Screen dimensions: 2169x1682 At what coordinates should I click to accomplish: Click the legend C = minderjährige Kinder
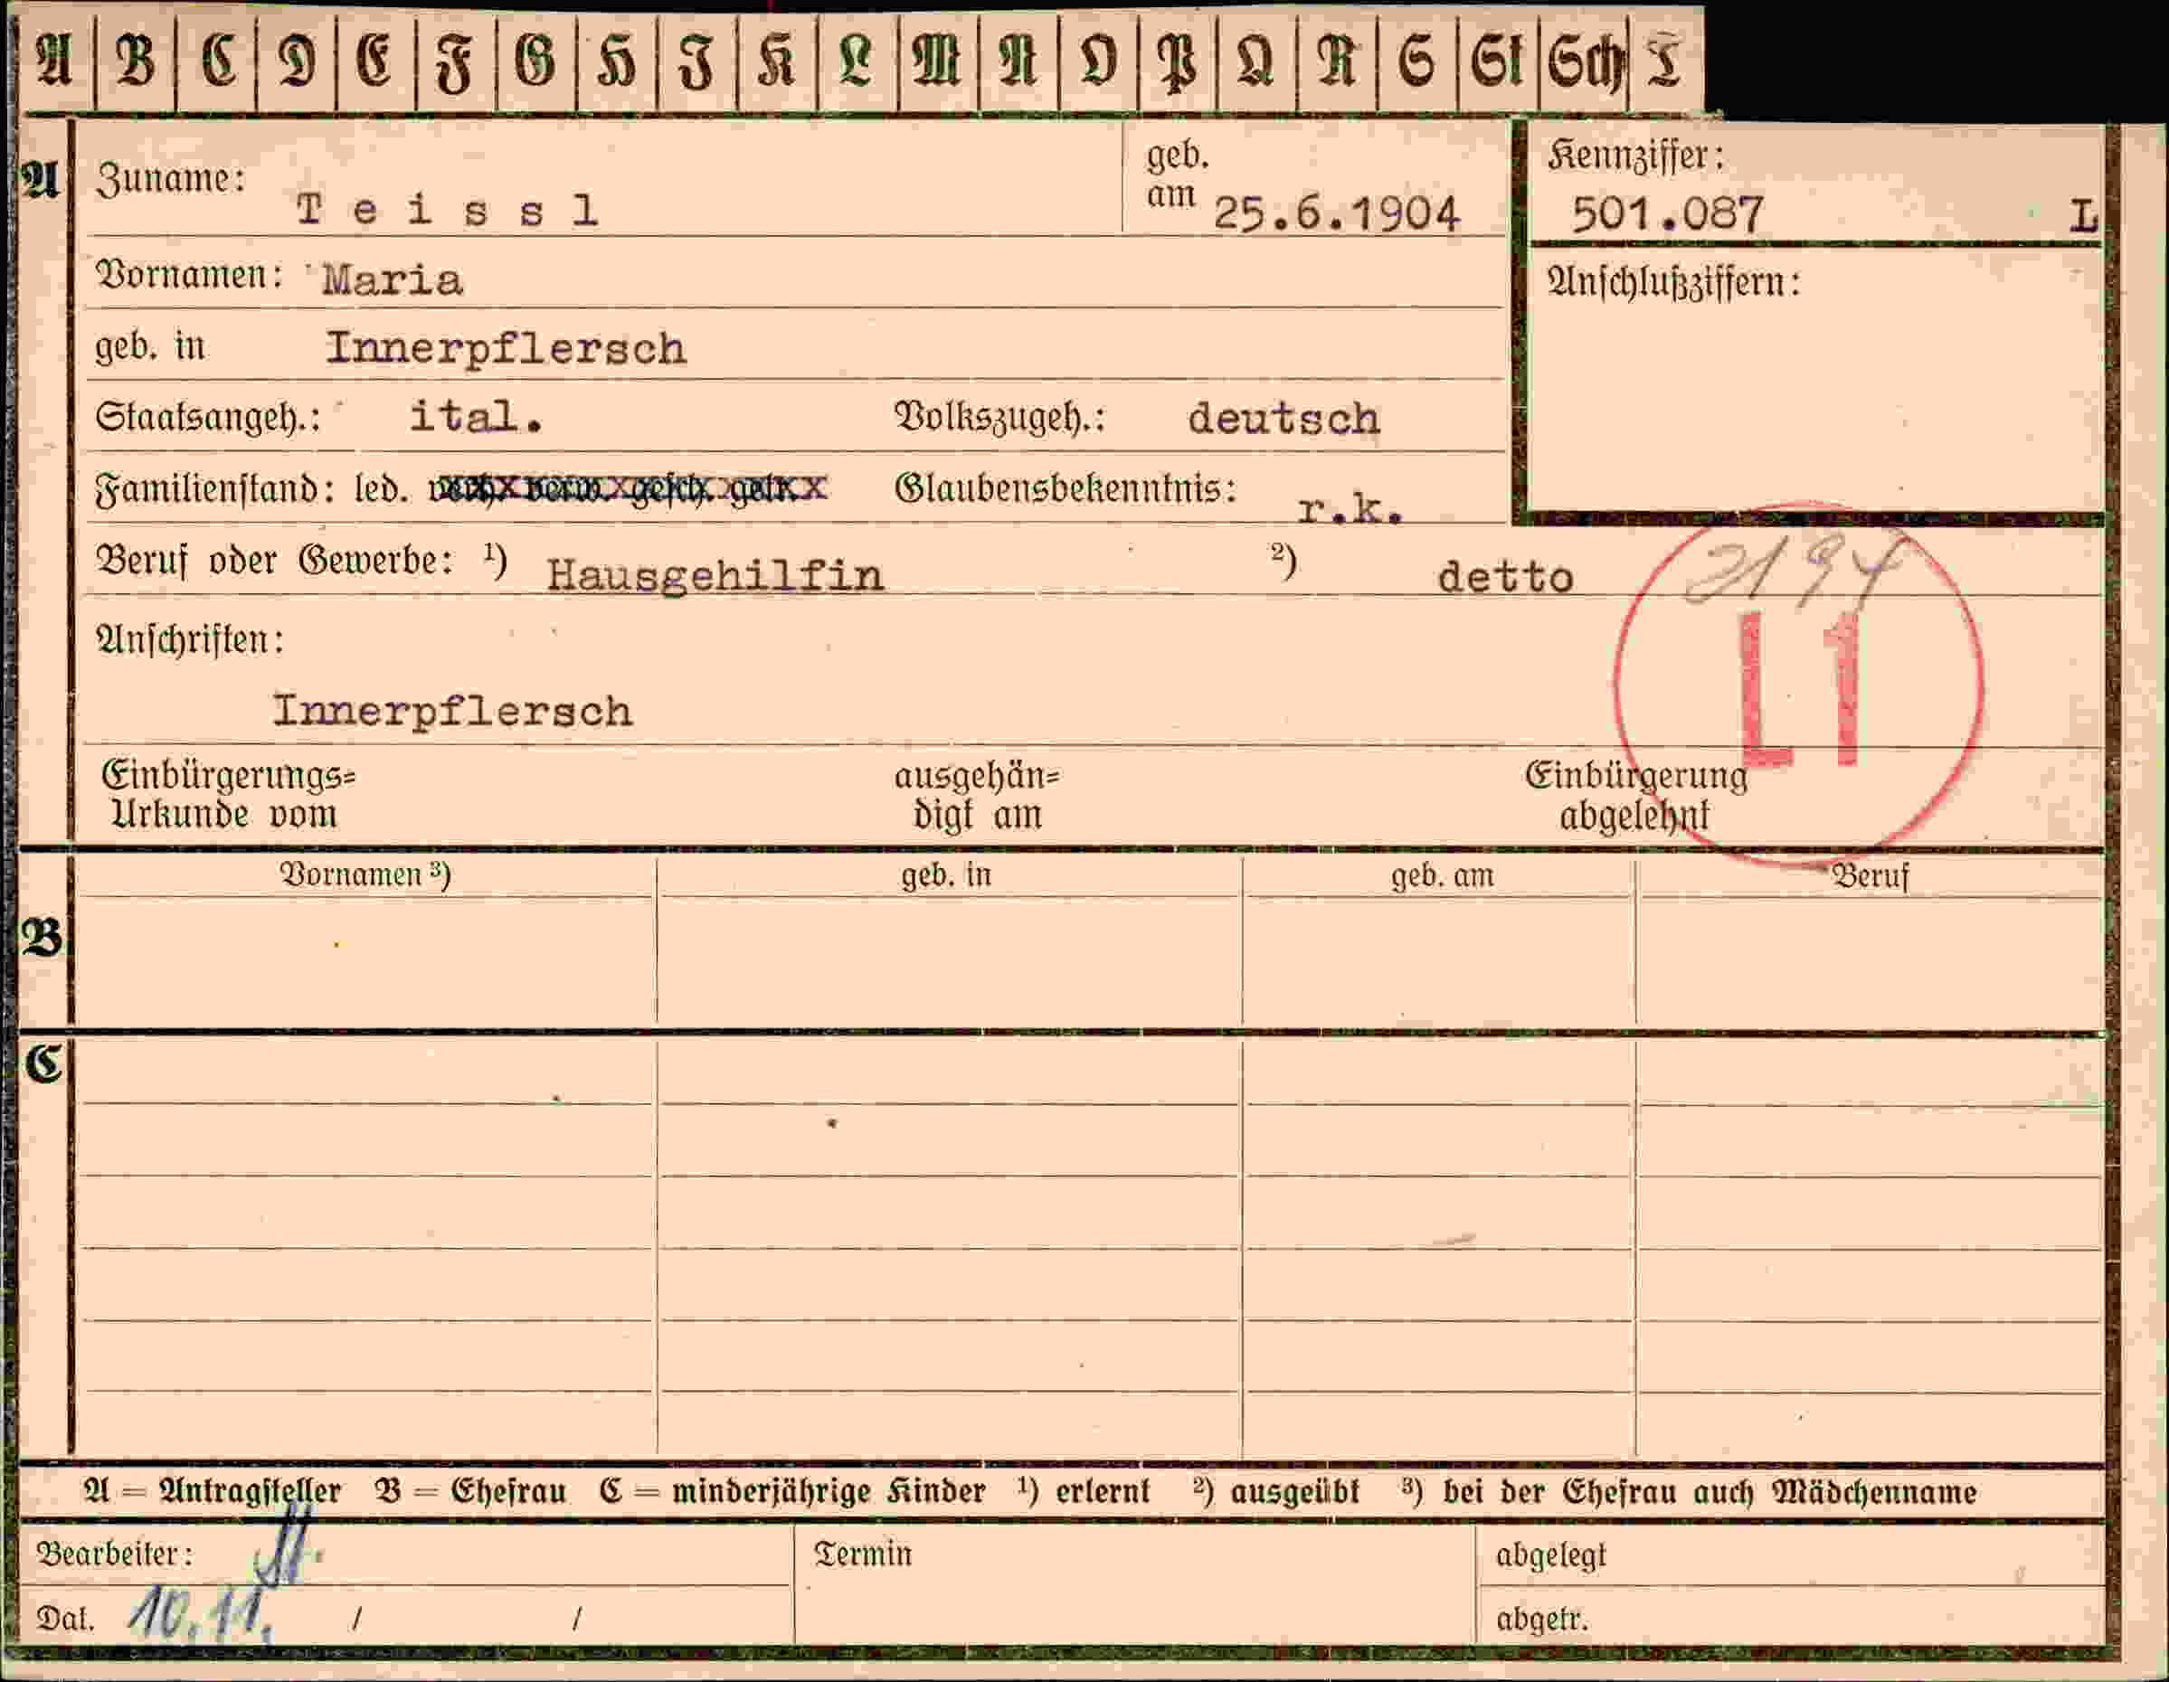tap(791, 1491)
